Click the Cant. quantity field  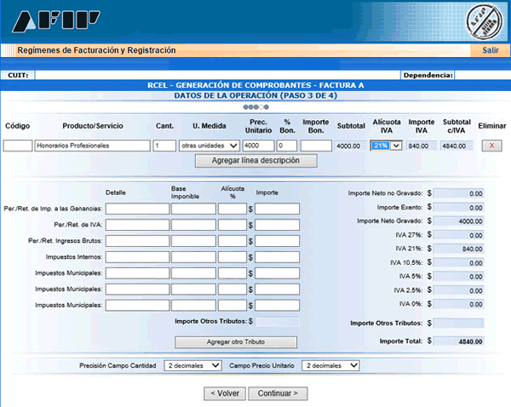(x=164, y=146)
